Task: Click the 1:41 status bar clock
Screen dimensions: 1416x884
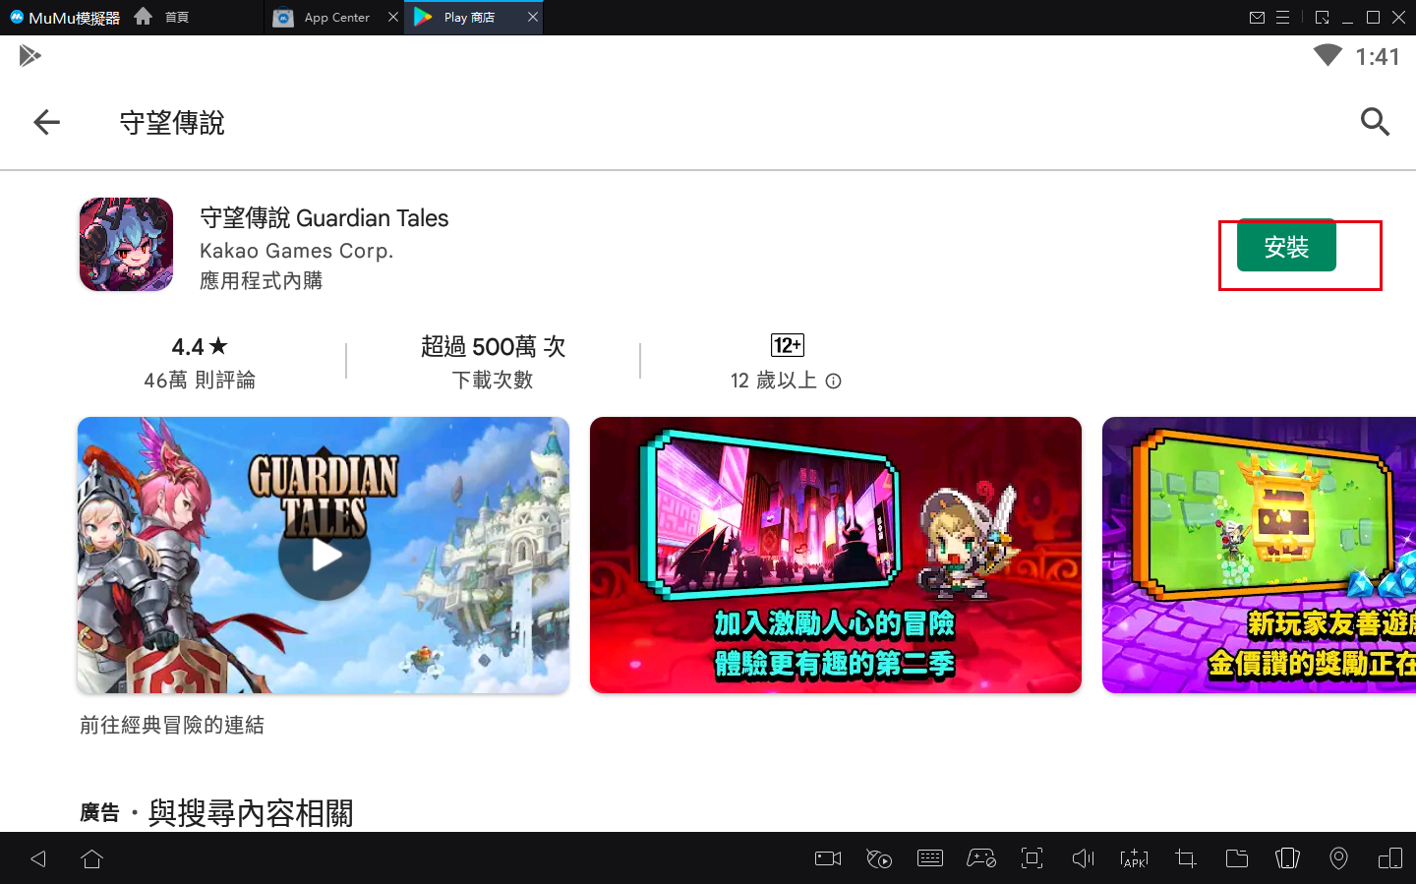Action: pyautogui.click(x=1377, y=57)
